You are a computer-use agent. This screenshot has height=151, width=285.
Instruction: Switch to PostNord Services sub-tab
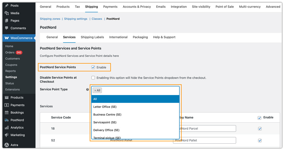pos(69,37)
